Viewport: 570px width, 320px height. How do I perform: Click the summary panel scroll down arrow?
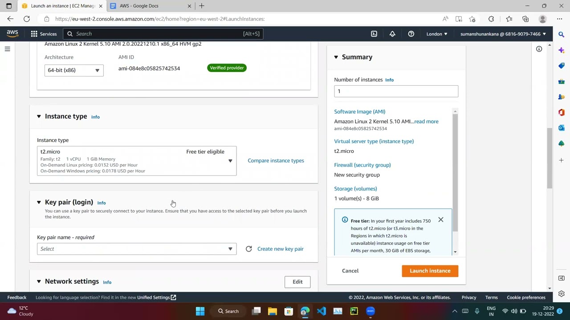point(455,252)
